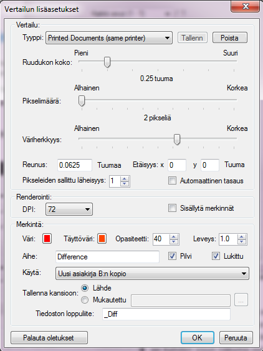Increase Opasiteetti with the up arrow
Viewport: 263px width, 351px height.
coord(174,237)
